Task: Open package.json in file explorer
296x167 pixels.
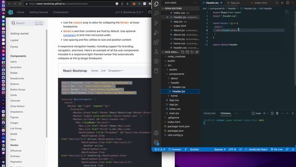Action: pos(175,131)
